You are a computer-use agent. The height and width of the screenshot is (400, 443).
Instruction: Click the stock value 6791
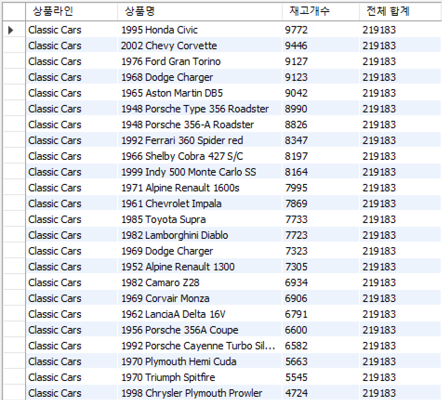pos(296,315)
